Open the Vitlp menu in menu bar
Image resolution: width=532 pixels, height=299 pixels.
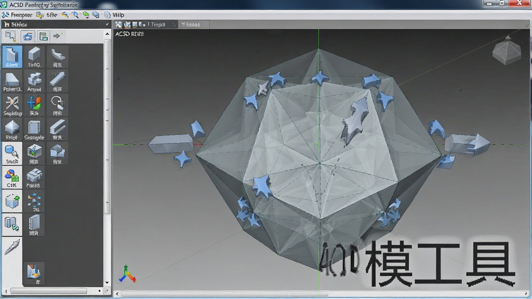[118, 15]
